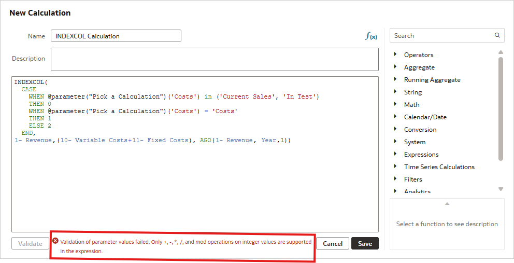This screenshot has width=514, height=263.
Task: Click the Name input field
Action: [x=116, y=36]
